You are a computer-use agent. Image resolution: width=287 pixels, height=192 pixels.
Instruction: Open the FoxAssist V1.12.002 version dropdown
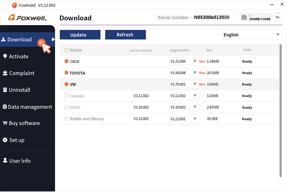(x=195, y=96)
